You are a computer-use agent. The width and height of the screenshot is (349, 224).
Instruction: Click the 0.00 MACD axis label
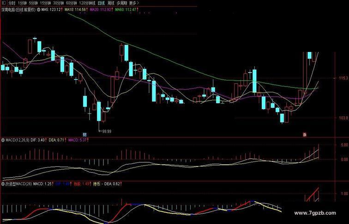click(344, 159)
